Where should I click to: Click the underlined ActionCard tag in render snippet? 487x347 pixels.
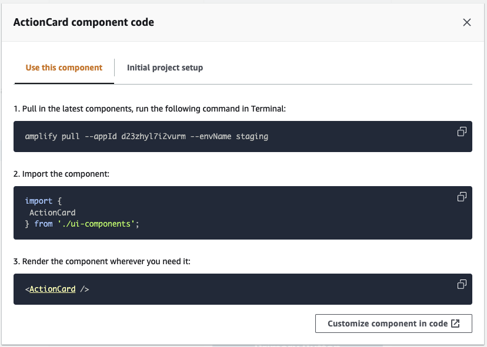coord(52,289)
